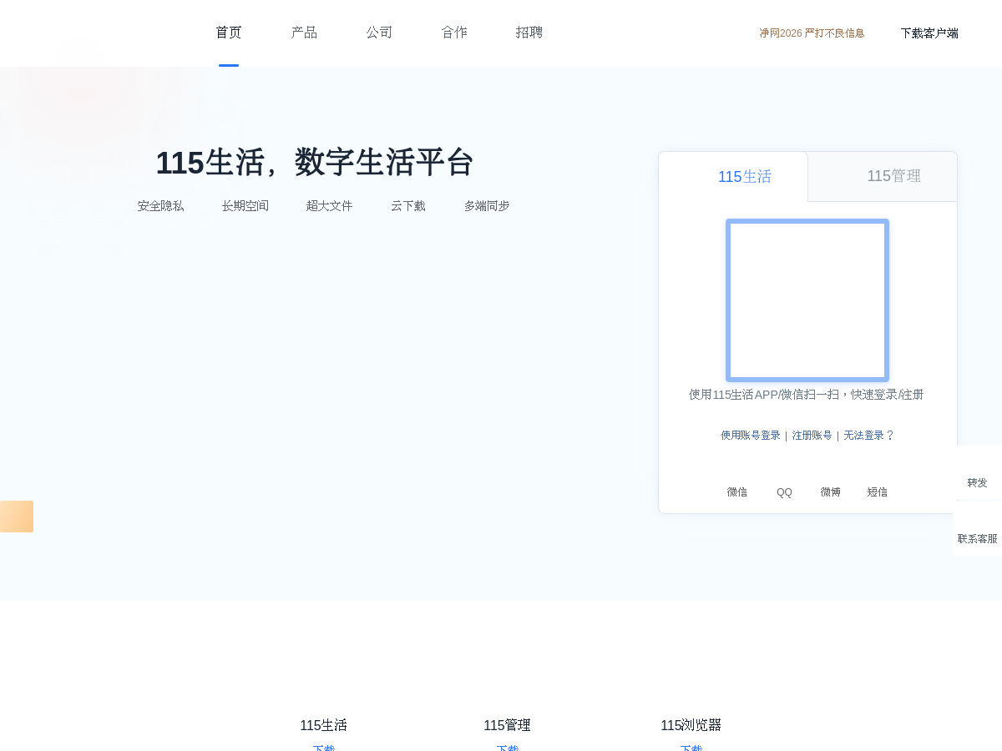The image size is (1002, 751).
Task: Select QQ login option
Action: 784,491
